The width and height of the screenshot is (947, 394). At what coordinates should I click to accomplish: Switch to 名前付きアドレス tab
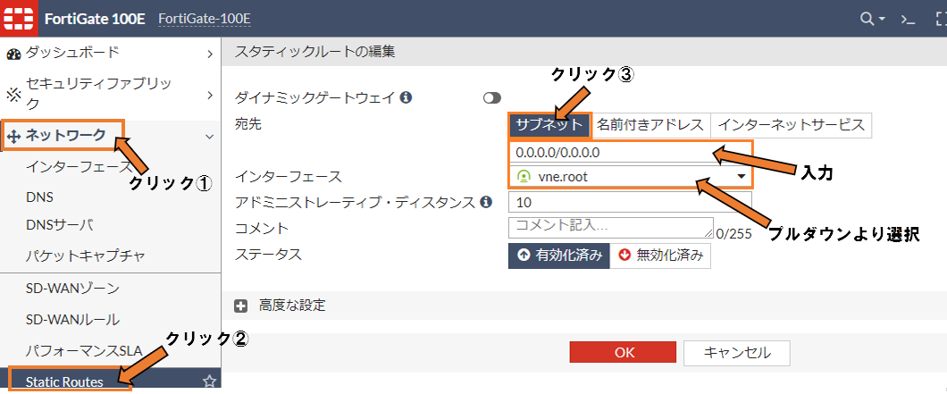coord(650,125)
